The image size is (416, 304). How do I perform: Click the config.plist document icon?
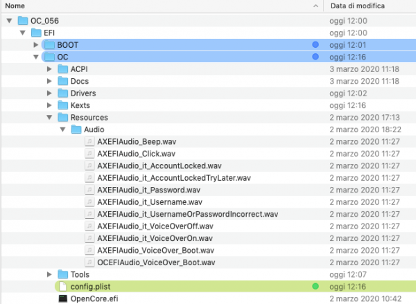click(62, 286)
